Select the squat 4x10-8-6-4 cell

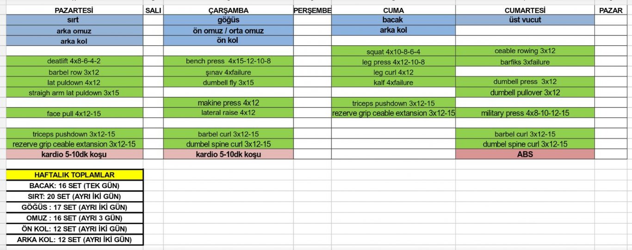[393, 52]
